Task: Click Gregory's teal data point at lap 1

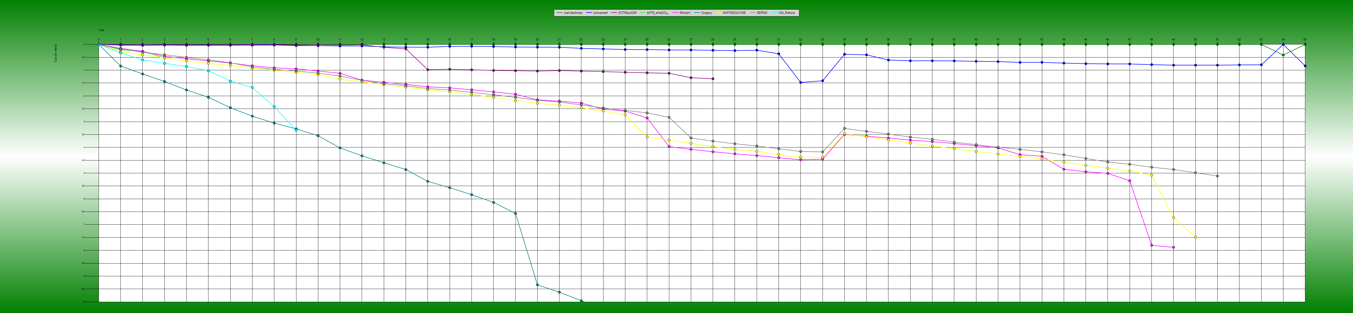Action: pyautogui.click(x=121, y=66)
